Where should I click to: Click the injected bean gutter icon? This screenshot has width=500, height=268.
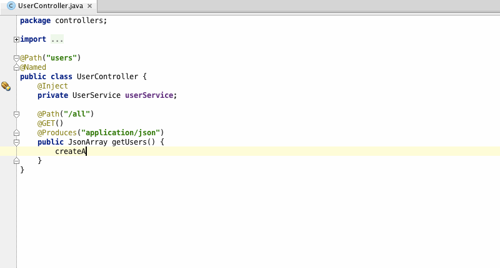(6, 86)
